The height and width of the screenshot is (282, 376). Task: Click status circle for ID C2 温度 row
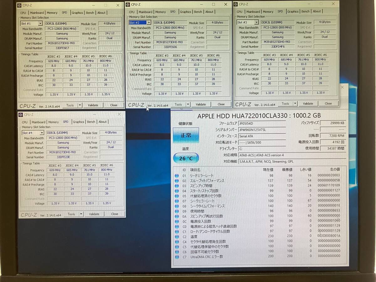click(x=177, y=237)
